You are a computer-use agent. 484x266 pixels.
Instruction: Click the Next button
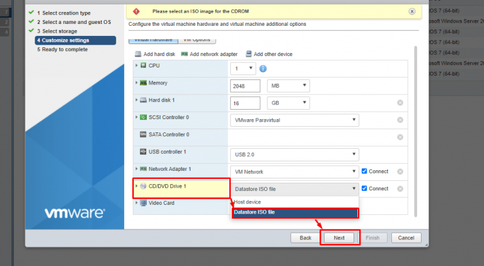(339, 238)
